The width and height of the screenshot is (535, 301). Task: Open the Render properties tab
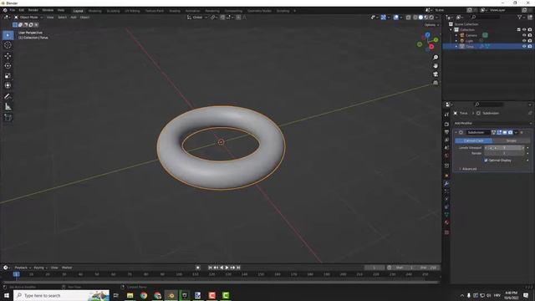click(446, 125)
